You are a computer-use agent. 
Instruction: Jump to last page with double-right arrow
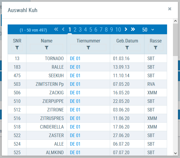click(133, 29)
